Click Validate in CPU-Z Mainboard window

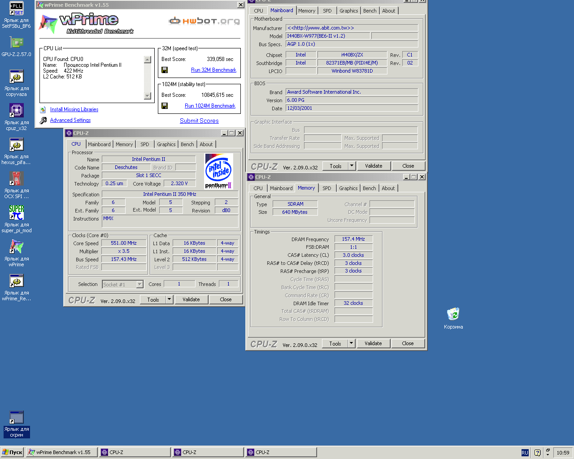pos(374,166)
